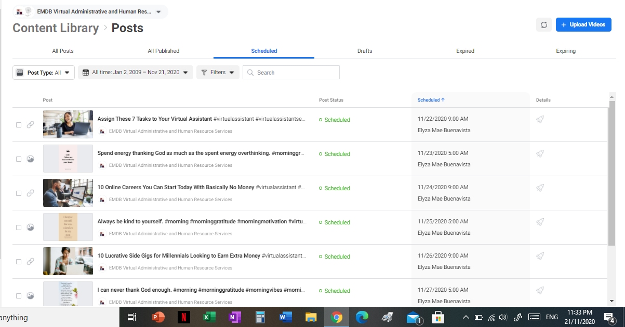
Task: Open Microsoft Edge from the taskbar
Action: (x=362, y=317)
